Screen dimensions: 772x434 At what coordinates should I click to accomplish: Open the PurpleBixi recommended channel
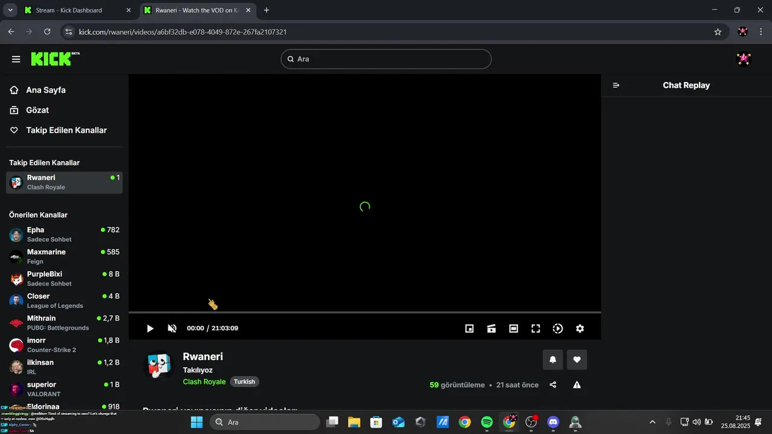point(65,278)
